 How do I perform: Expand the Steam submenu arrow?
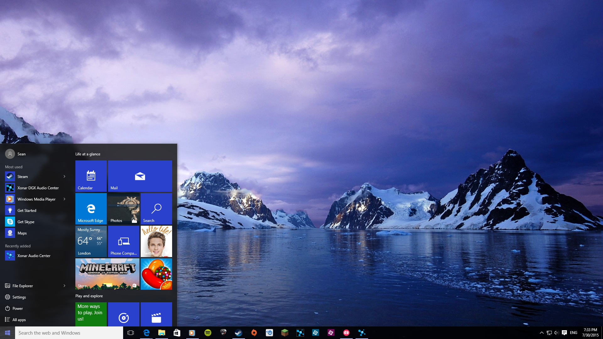point(65,176)
